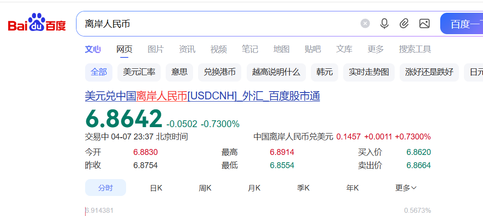Image resolution: width=483 pixels, height=216 pixels.
Task: Choose the 兑换港币 filter chip
Action: point(219,72)
